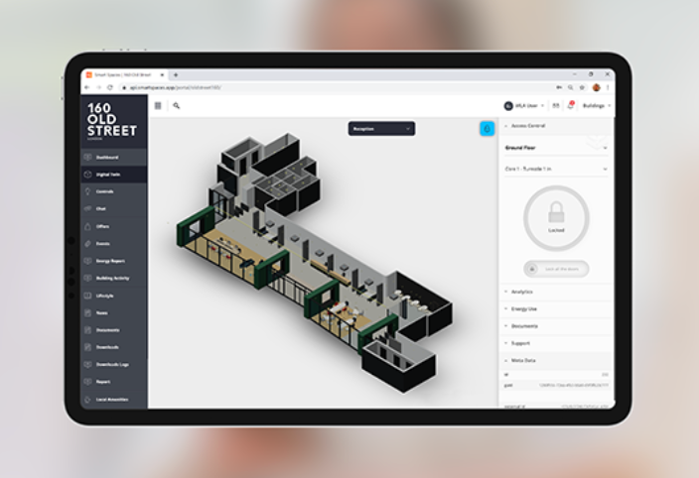This screenshot has width=699, height=478.
Task: Click the Downloads icon in sidebar
Action: coord(87,347)
